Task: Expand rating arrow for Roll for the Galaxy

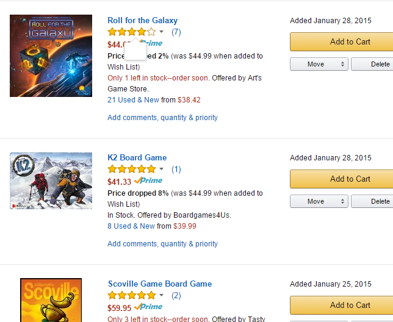Action: coord(161,32)
